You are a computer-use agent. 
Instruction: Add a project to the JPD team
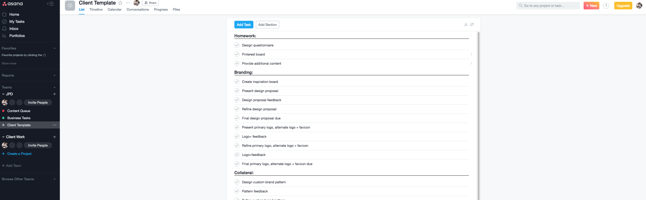point(55,94)
